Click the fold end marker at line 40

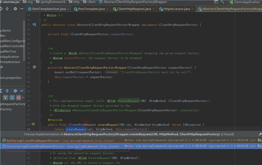pyautogui.click(x=40, y=62)
